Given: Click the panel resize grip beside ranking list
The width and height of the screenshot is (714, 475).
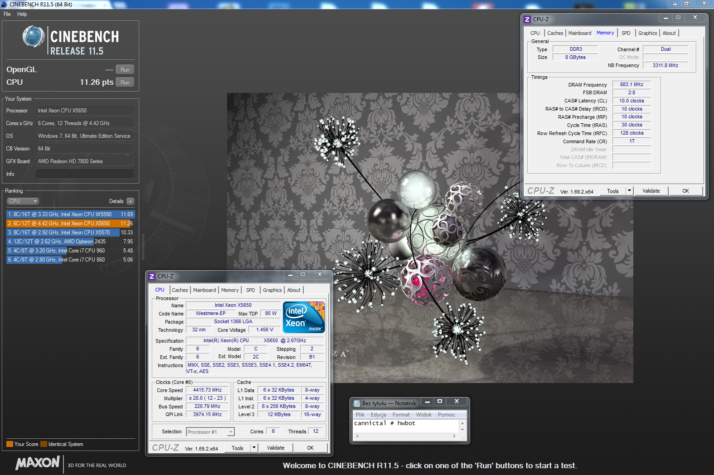Looking at the screenshot, I should [x=143, y=247].
